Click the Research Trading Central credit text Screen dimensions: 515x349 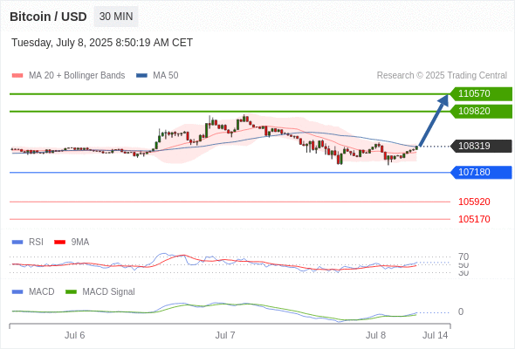point(442,76)
